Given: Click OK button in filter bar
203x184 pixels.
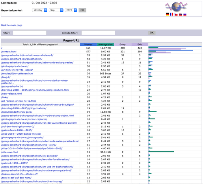Looking at the screenshot, I should (152, 33).
